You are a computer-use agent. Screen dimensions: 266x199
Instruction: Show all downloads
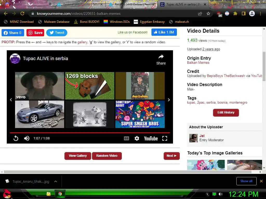[x=246, y=181]
